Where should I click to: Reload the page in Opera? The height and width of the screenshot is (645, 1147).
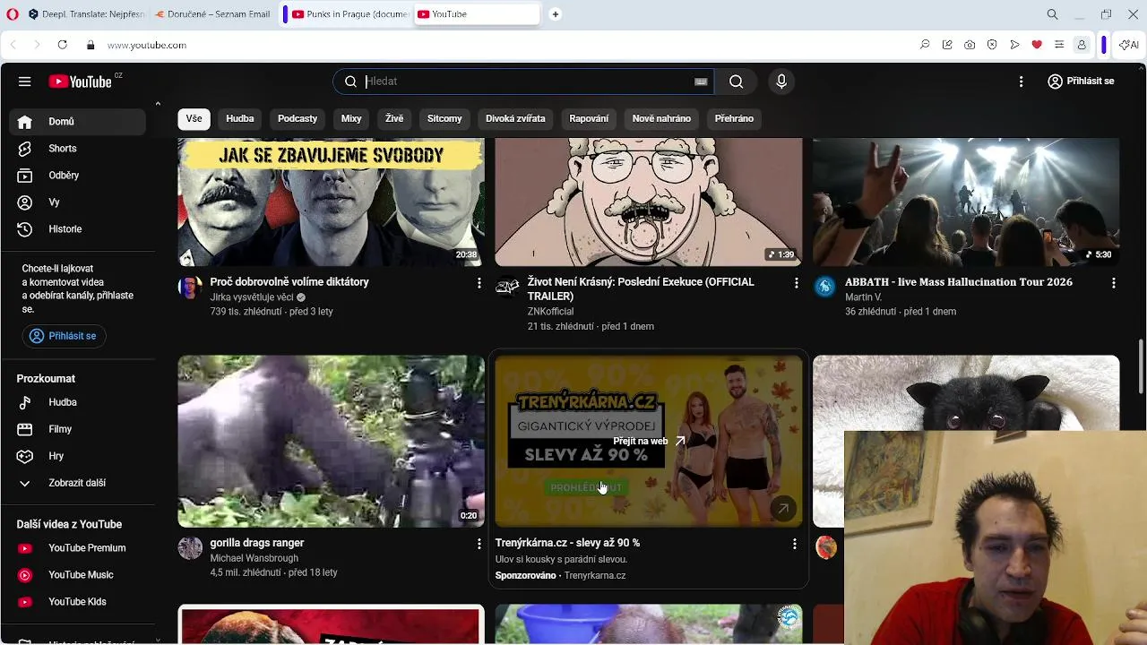[62, 45]
